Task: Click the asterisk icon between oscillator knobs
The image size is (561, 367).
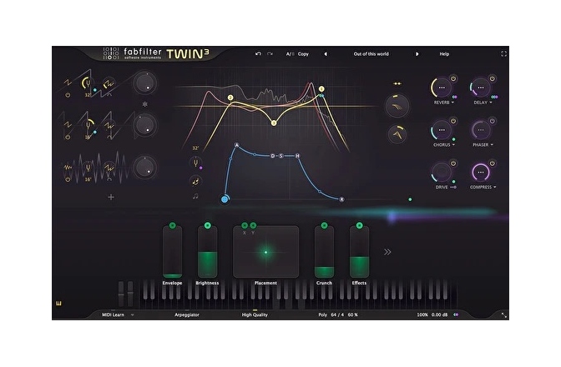Action: 145,104
